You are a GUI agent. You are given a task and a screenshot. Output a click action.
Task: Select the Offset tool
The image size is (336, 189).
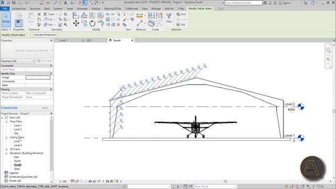(84, 15)
